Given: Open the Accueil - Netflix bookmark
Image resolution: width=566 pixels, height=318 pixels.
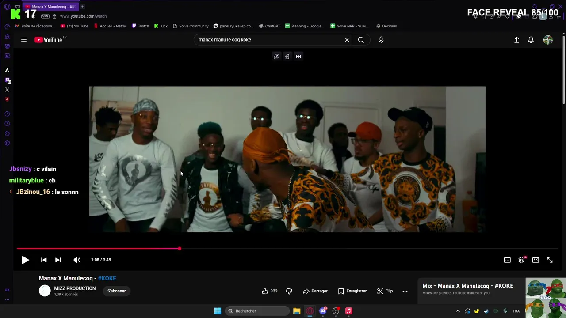Looking at the screenshot, I should point(110,26).
